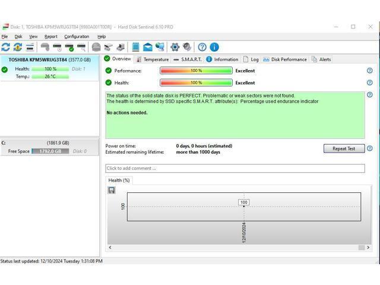This screenshot has width=380, height=285.
Task: Open the Configuration menu
Action: pyautogui.click(x=77, y=36)
